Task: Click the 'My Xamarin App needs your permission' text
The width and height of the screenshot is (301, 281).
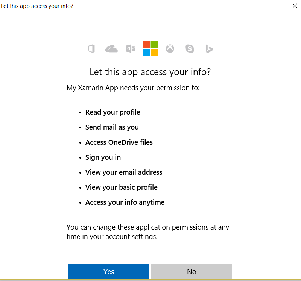Action: [133, 88]
